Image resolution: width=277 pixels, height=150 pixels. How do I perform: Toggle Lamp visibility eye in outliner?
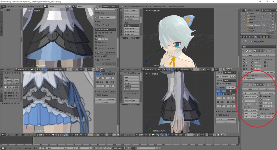point(268,14)
